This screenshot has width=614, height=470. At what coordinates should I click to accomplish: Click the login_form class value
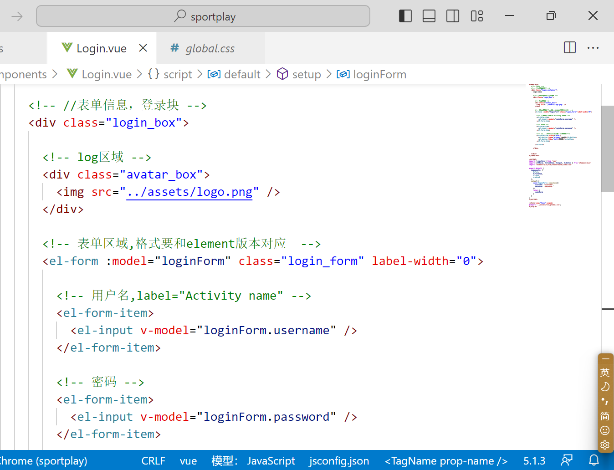pyautogui.click(x=322, y=261)
